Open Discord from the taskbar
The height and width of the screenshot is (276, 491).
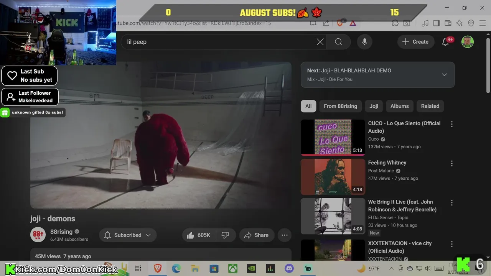coord(289,268)
